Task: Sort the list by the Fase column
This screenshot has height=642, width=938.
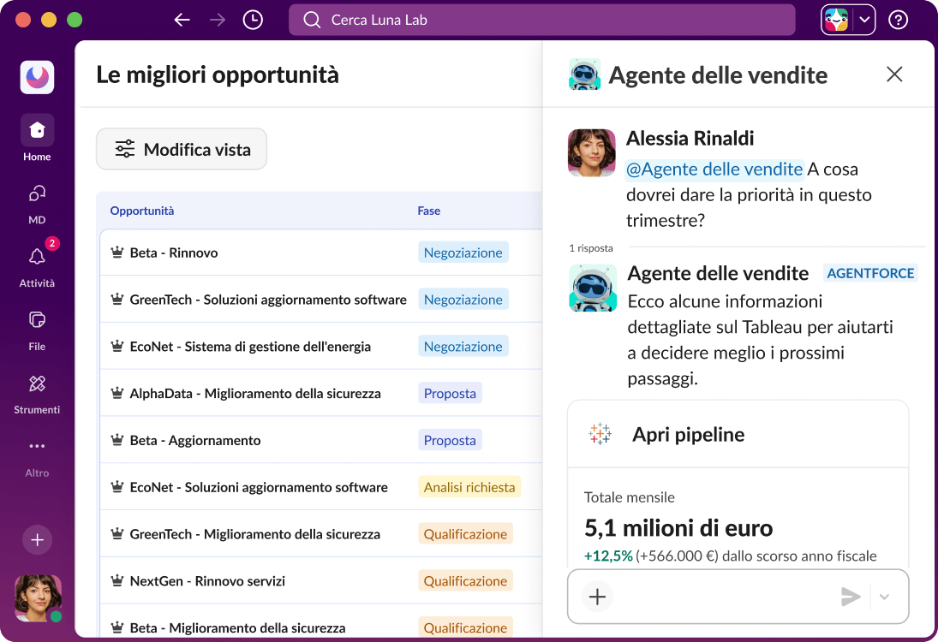Action: click(428, 211)
